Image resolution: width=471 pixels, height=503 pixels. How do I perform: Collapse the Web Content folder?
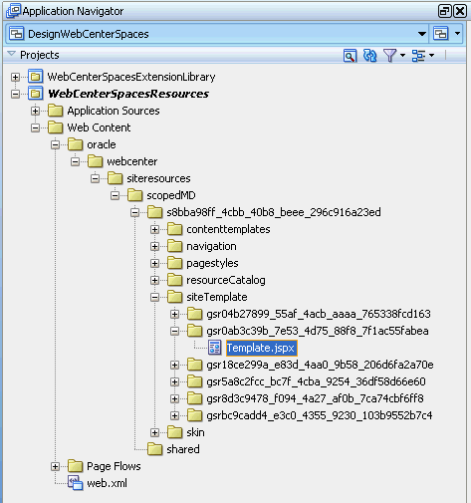coord(35,127)
